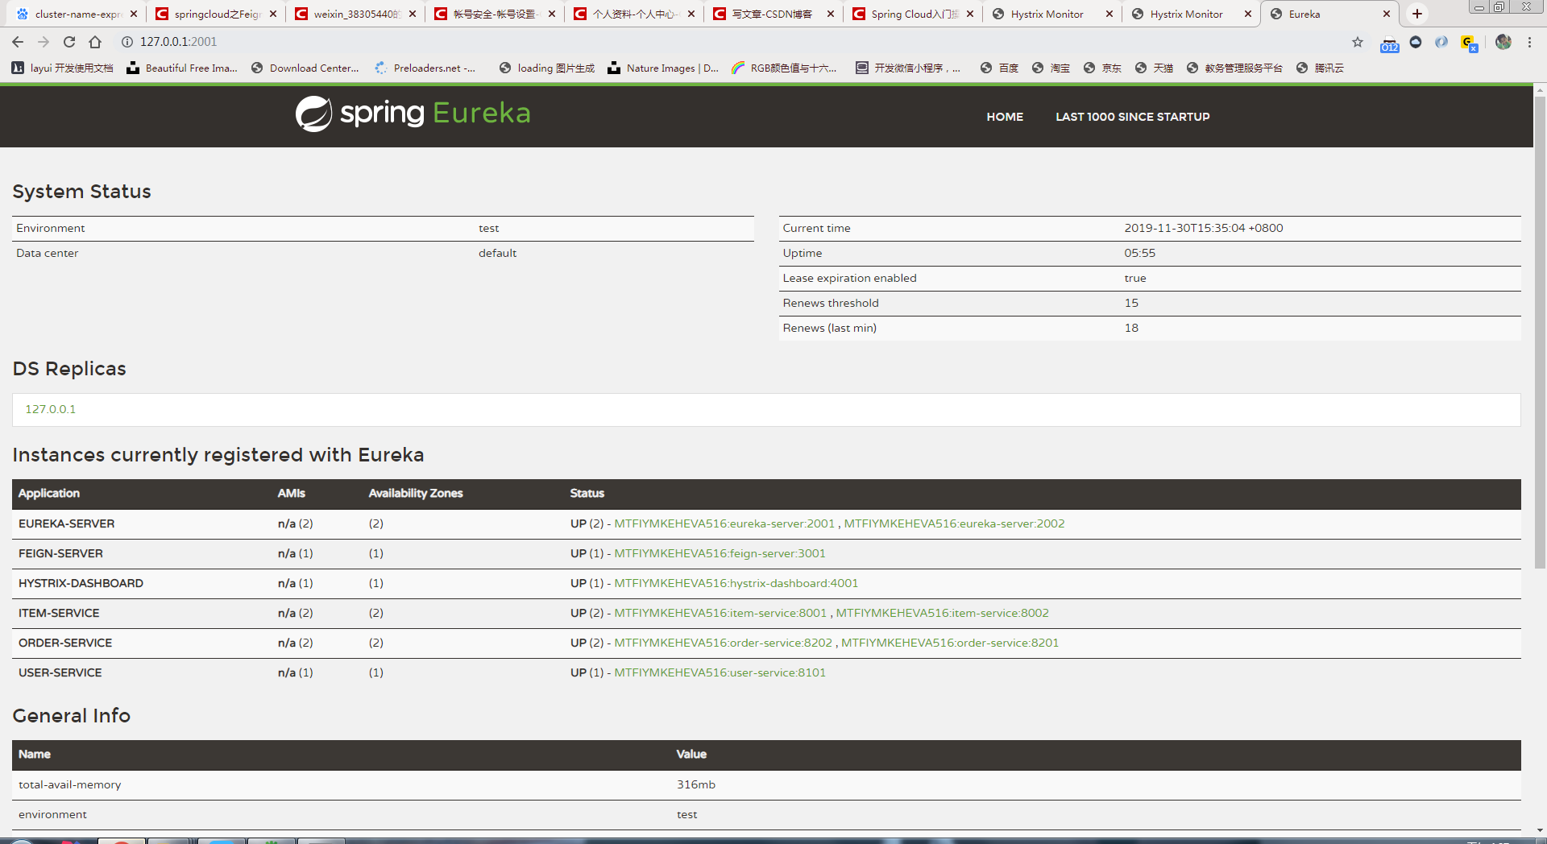
Task: Click the total-avail-memory value 316mb
Action: coord(695,784)
